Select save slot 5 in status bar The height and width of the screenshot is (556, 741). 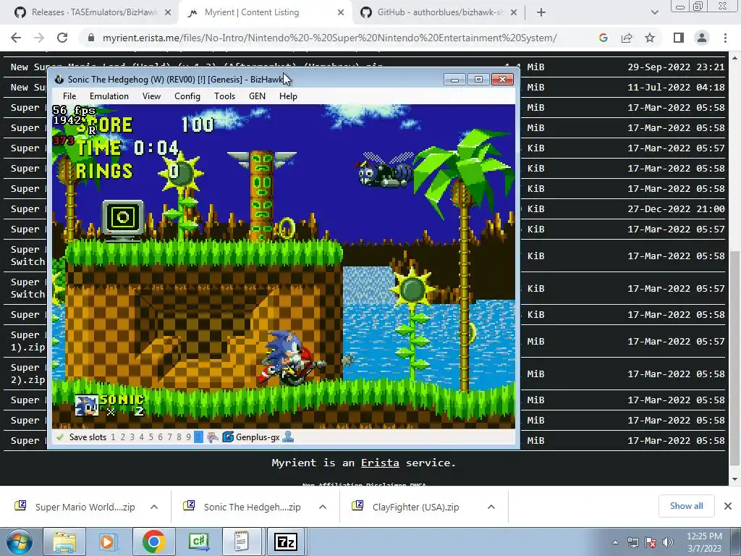coord(151,437)
